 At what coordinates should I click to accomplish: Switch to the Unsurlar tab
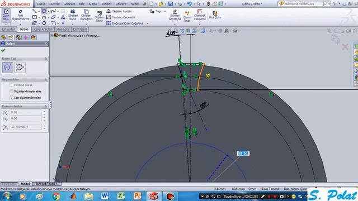tap(8, 30)
